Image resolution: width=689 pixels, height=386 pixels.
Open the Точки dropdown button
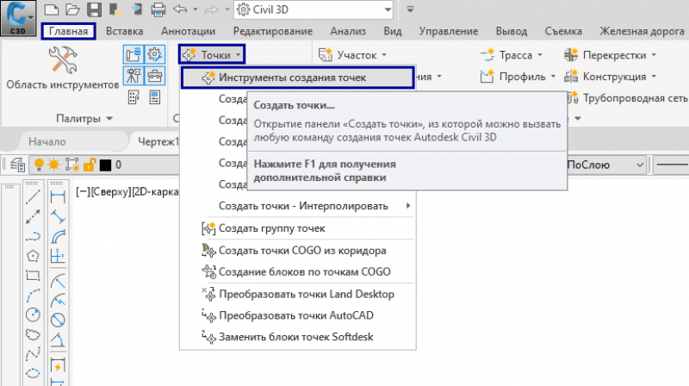tap(212, 54)
